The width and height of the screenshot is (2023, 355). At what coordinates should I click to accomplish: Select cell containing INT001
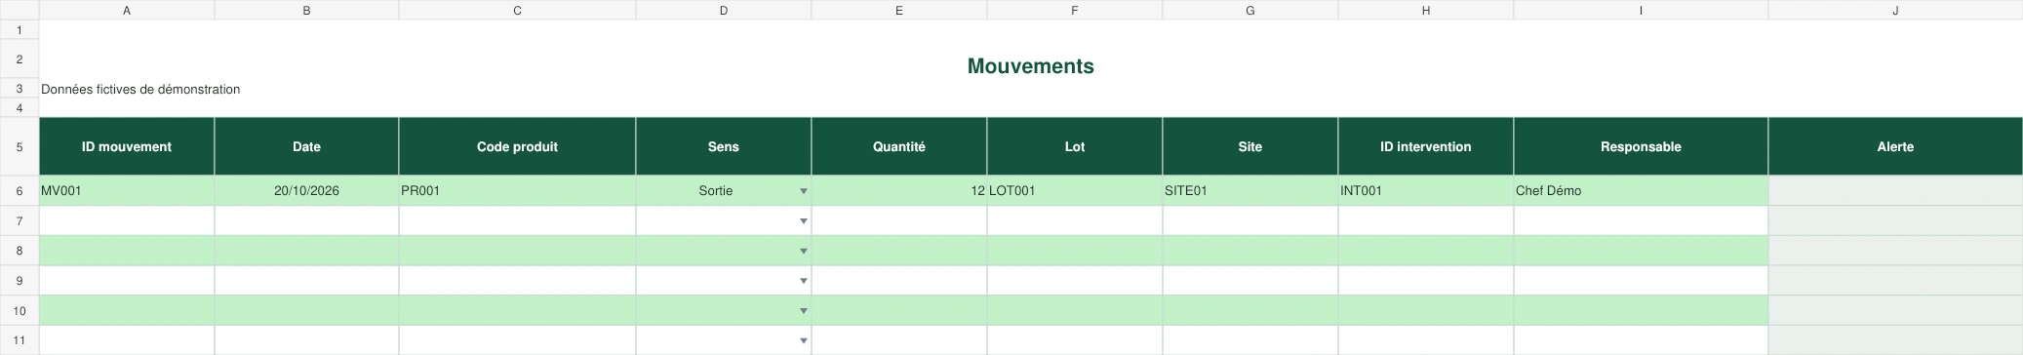(1426, 191)
